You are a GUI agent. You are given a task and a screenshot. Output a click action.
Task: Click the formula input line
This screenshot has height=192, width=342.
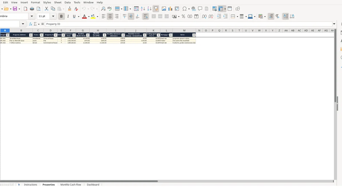[x=189, y=24]
